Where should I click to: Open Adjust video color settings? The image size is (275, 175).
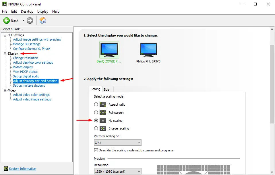31,95
